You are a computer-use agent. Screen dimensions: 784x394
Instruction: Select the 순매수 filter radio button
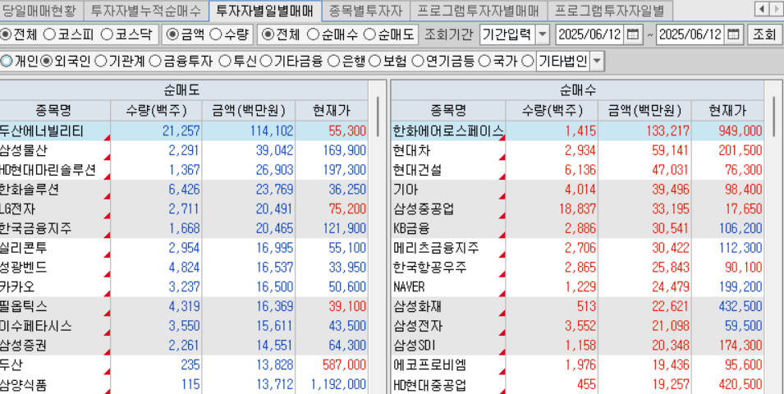pos(313,34)
